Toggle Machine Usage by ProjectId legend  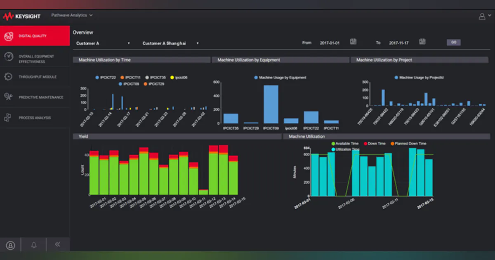point(419,77)
